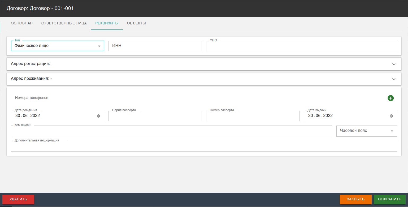Select the Серия паспорта field
The image size is (408, 207).
(155, 116)
